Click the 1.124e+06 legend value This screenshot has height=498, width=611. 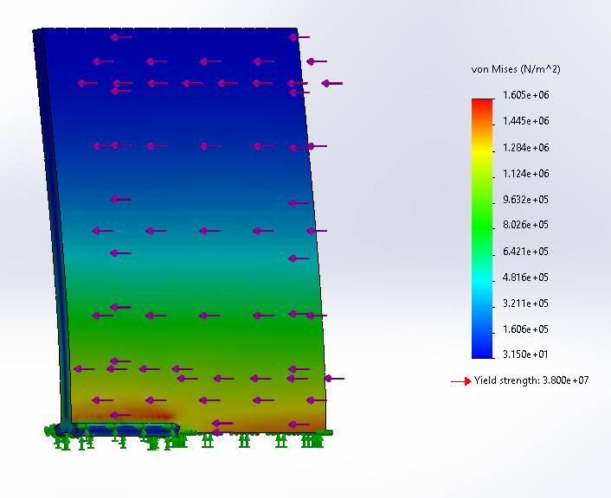527,173
